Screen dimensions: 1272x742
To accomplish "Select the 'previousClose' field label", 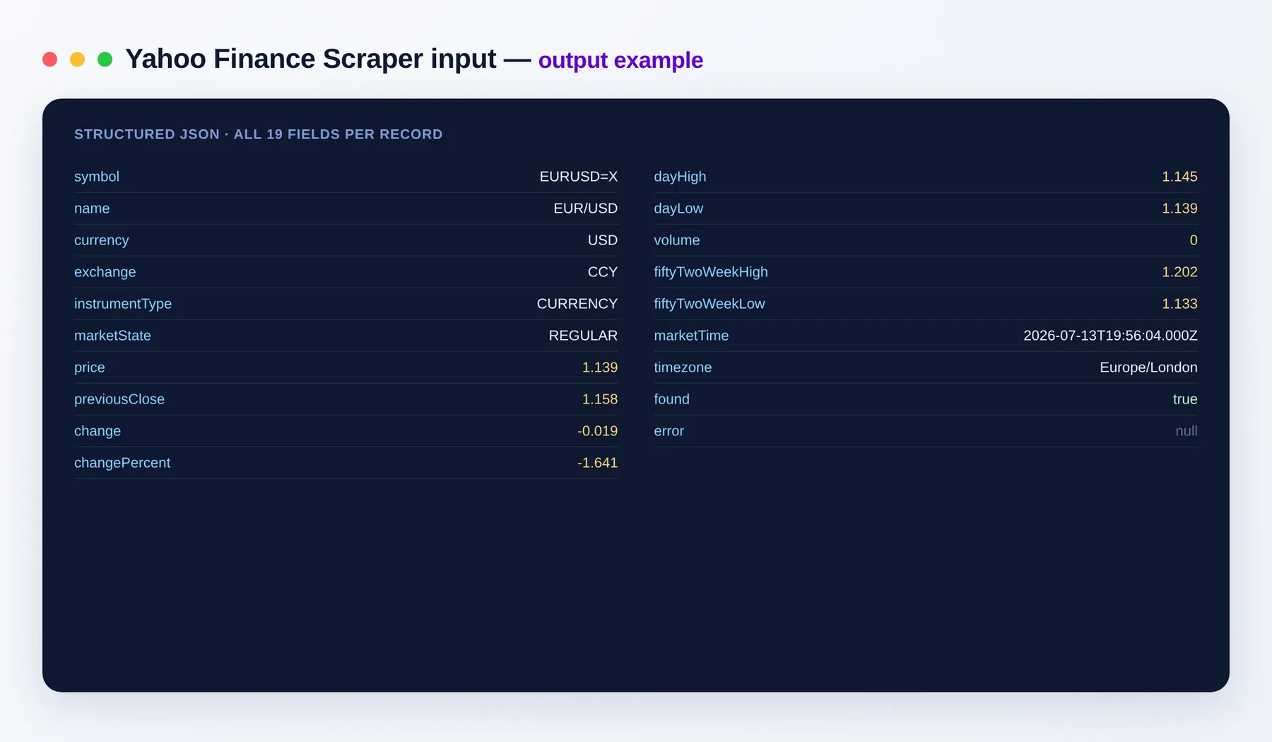I will tap(119, 399).
